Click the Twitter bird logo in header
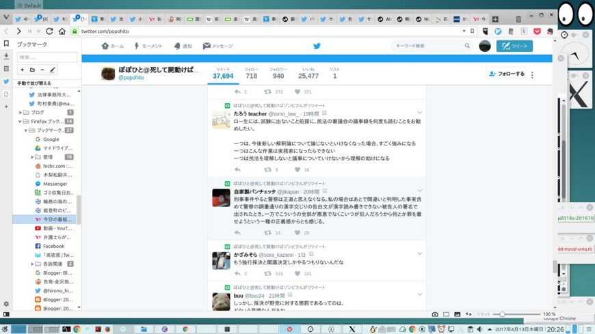 click(317, 46)
